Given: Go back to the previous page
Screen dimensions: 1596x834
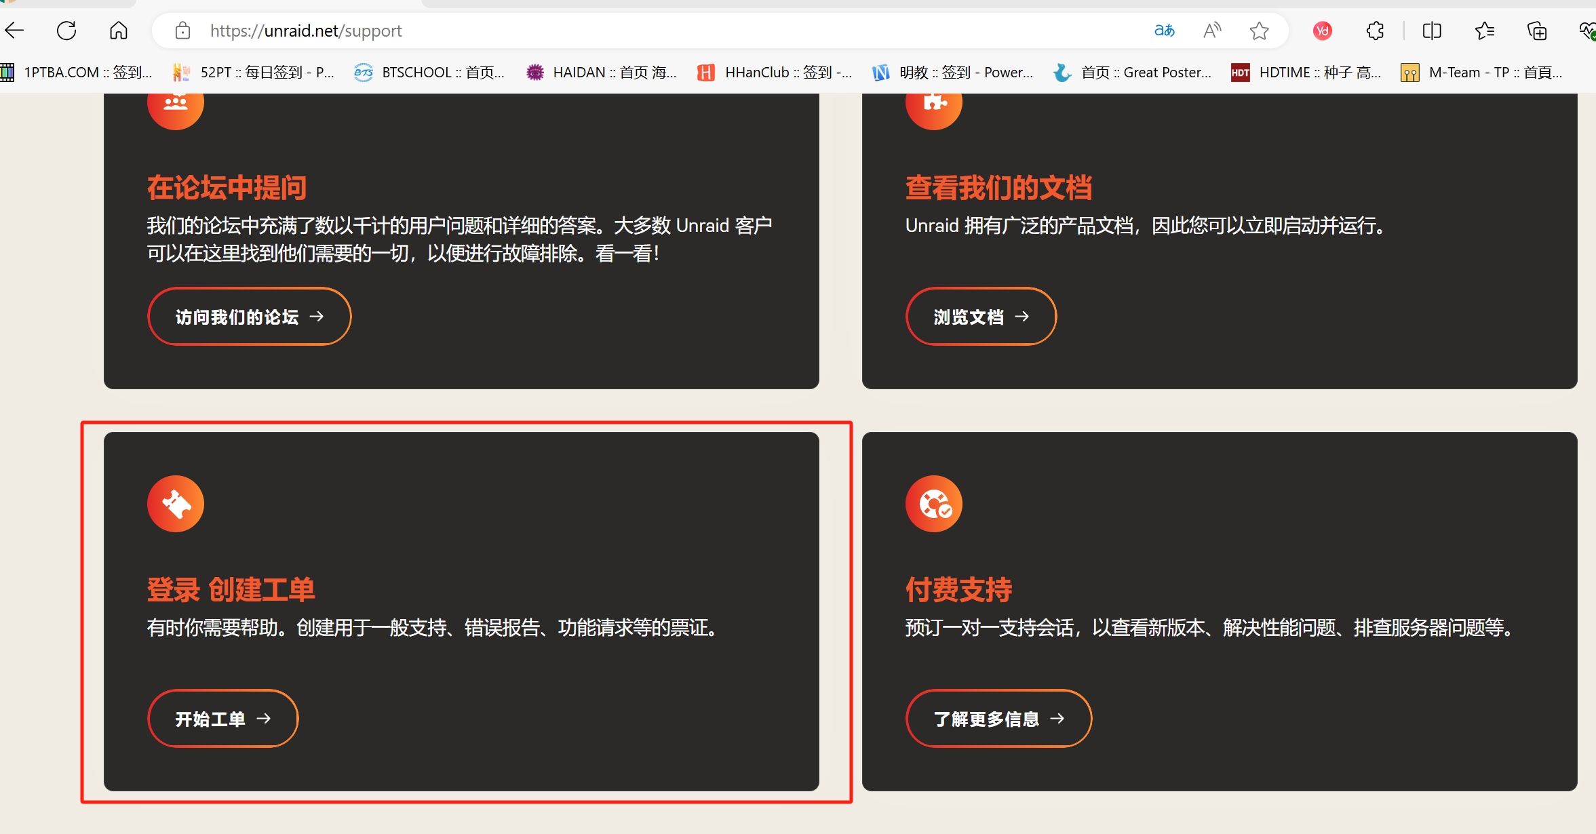Looking at the screenshot, I should tap(14, 31).
